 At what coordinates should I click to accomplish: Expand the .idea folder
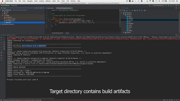point(3,12)
